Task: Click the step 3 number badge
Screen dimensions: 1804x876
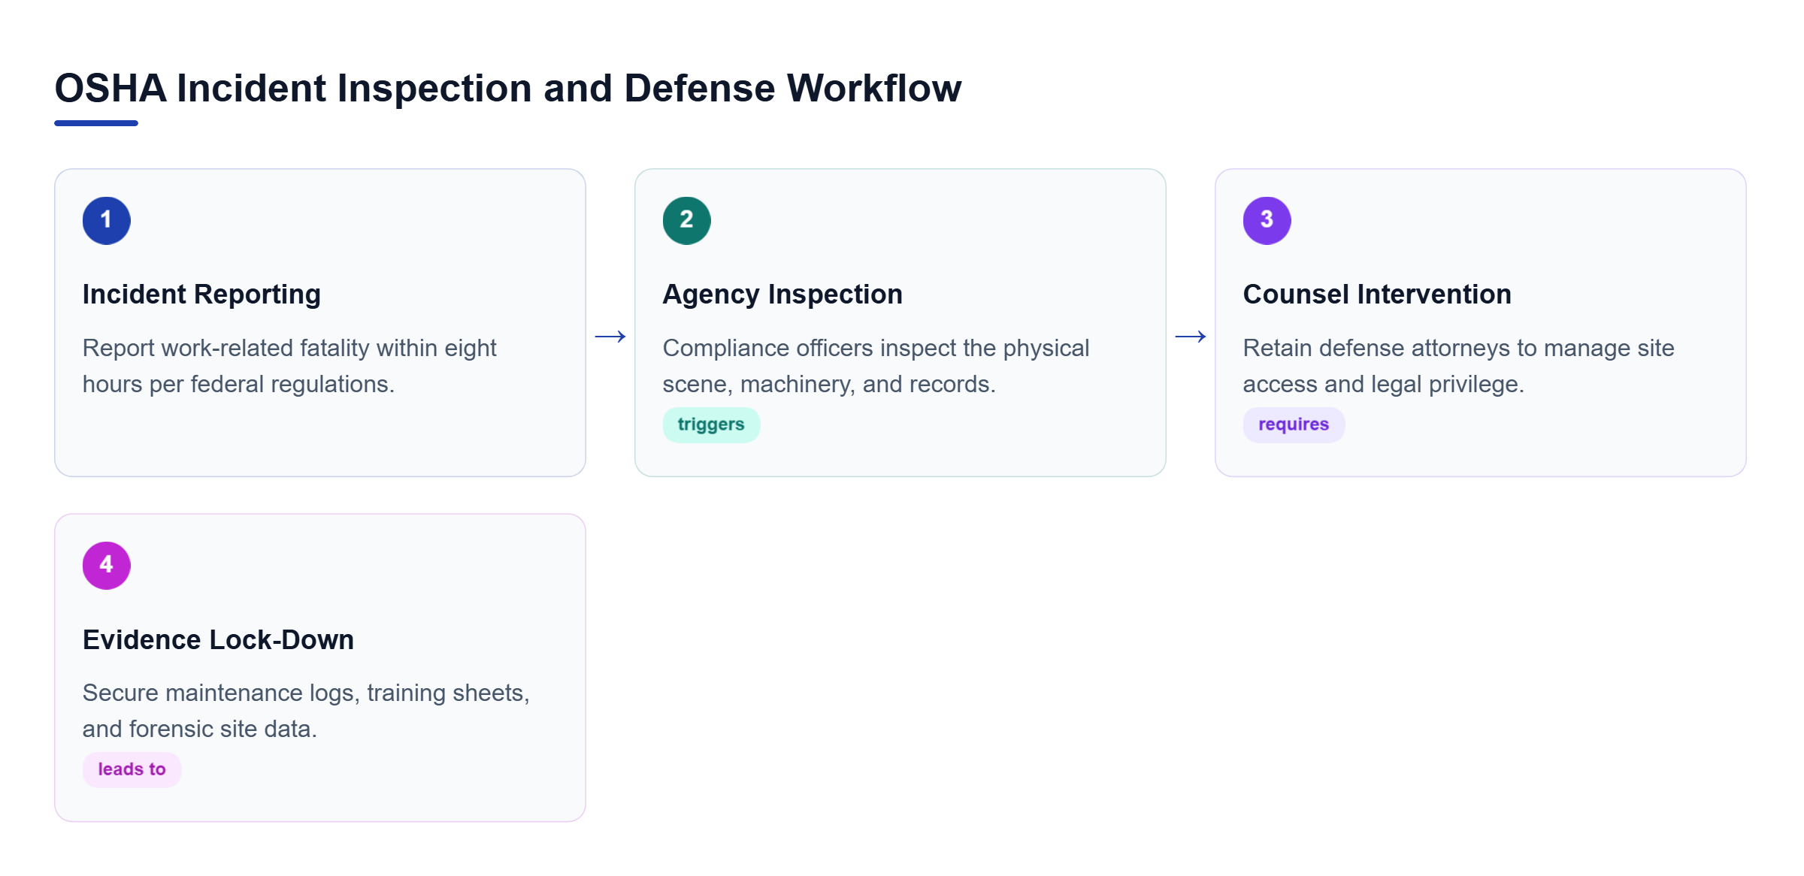Action: pos(1267,220)
